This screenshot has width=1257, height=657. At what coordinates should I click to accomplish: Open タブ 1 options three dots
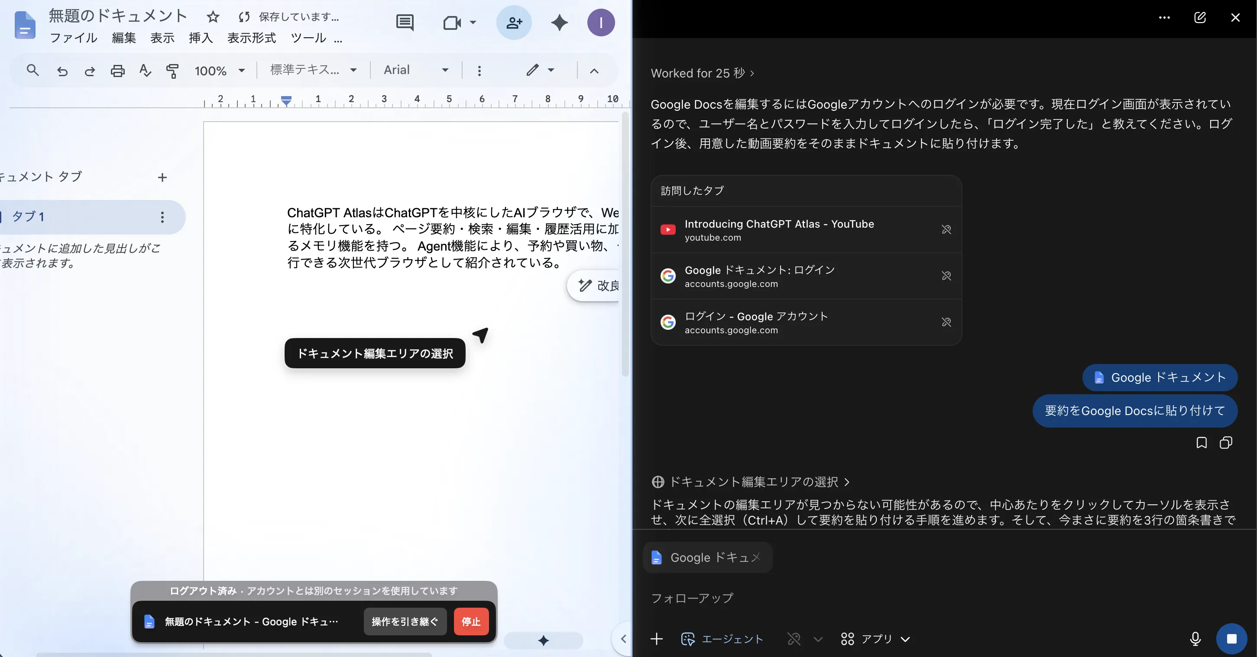click(162, 217)
